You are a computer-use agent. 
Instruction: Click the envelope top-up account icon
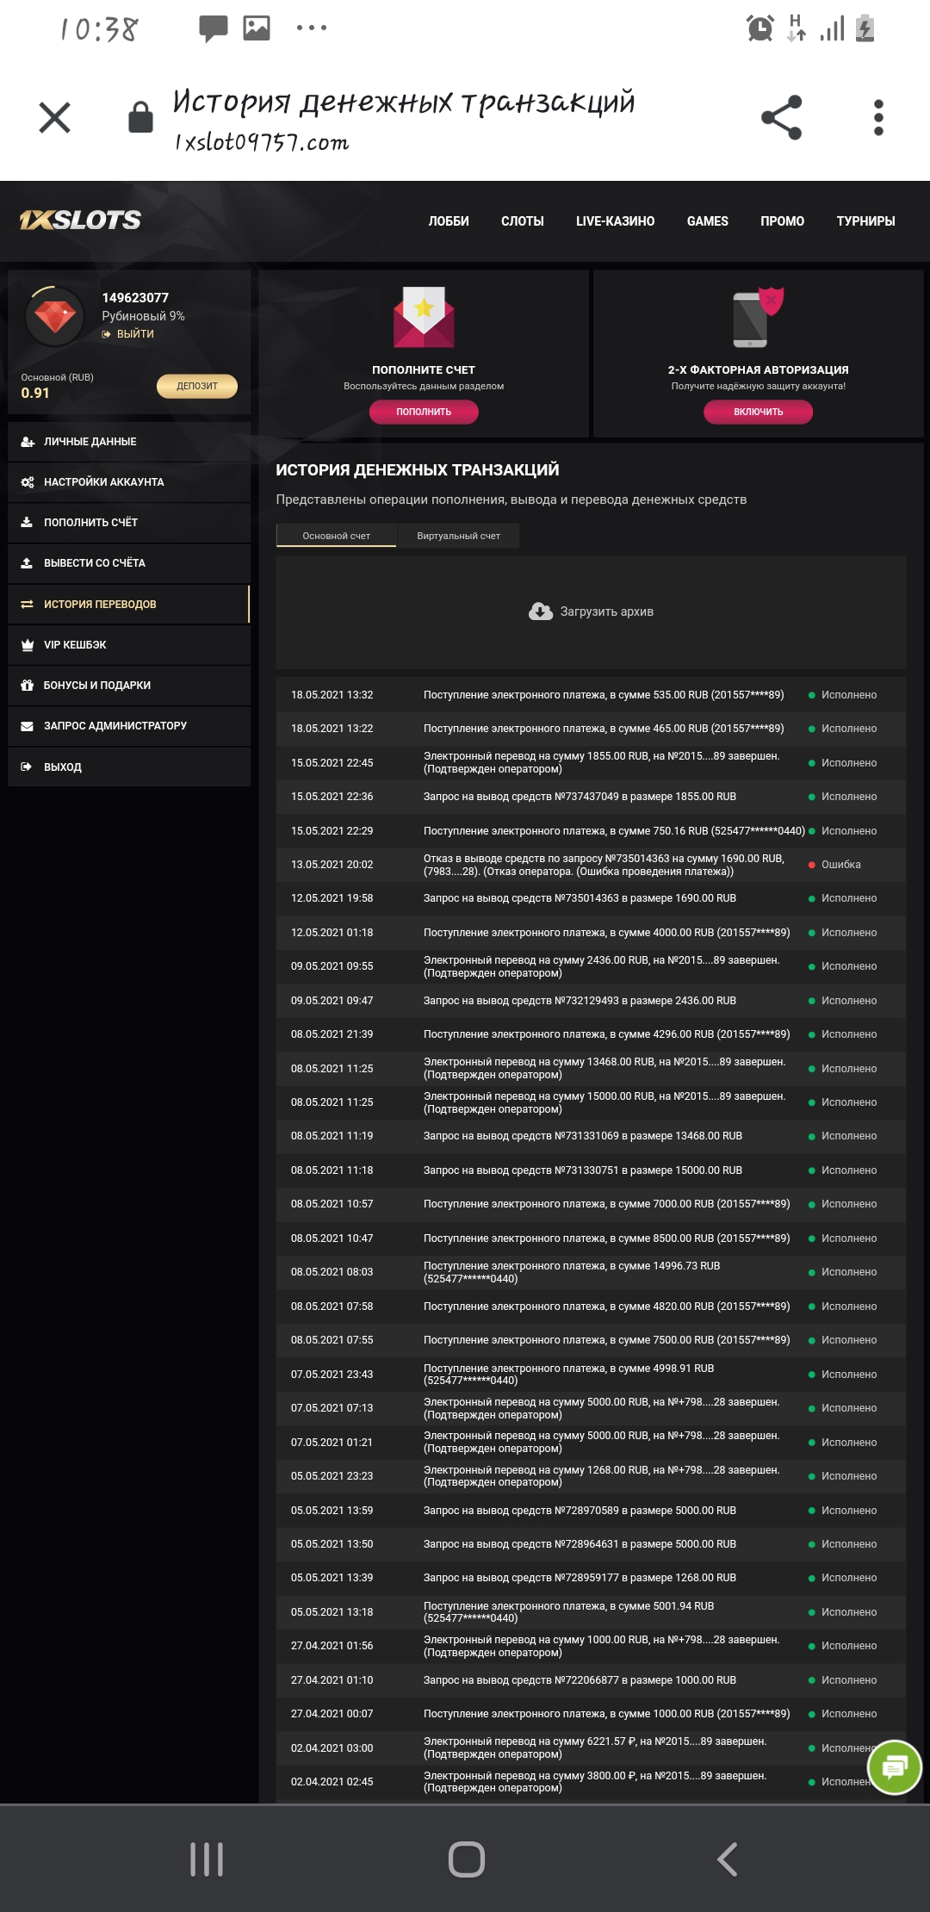click(x=424, y=317)
